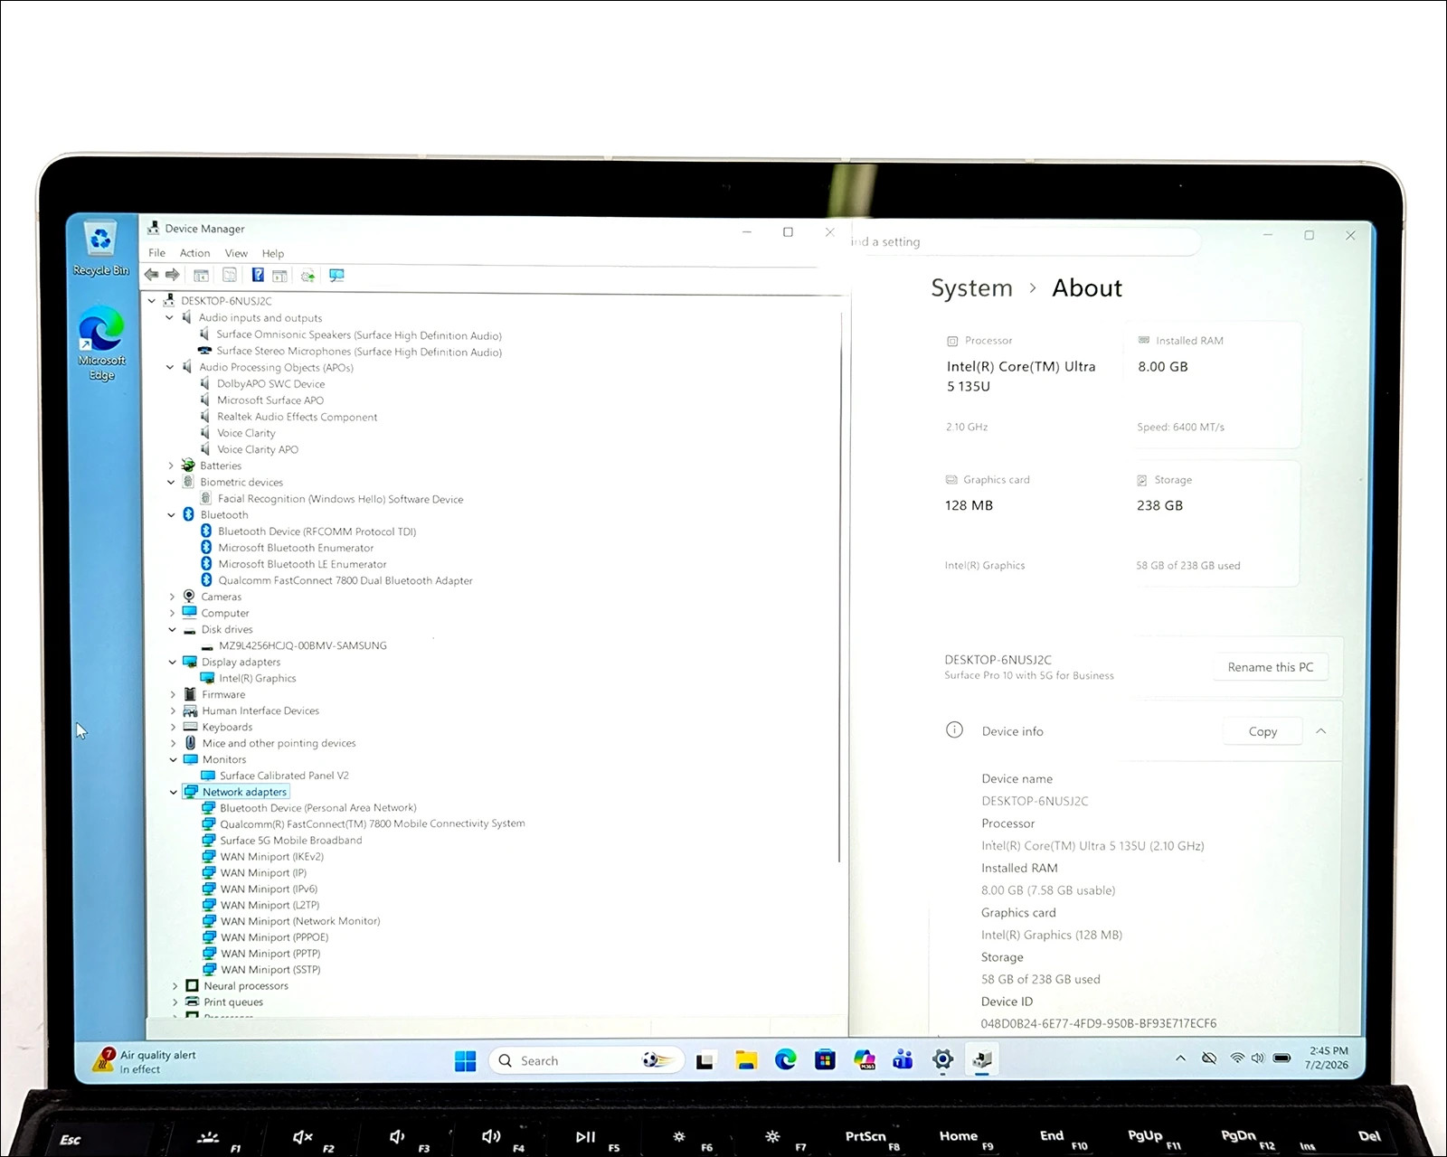The height and width of the screenshot is (1157, 1447).
Task: Collapse the Bluetooth category
Action: (x=171, y=515)
